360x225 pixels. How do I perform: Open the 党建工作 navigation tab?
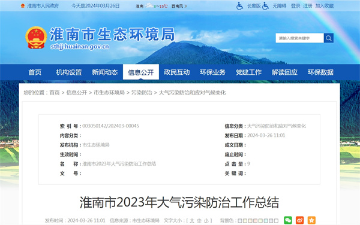[248, 72]
